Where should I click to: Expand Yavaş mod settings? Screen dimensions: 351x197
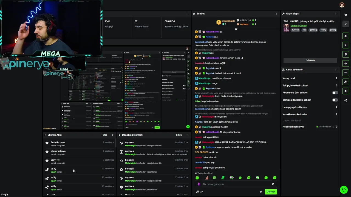click(310, 78)
